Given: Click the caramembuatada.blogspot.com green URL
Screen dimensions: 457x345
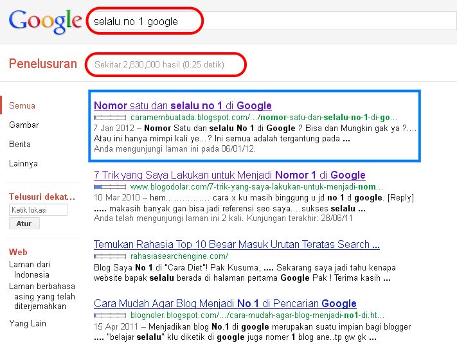Looking at the screenshot, I should point(264,118).
